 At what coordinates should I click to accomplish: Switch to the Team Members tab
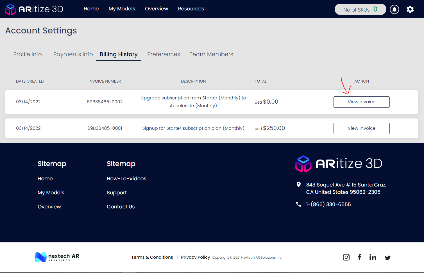click(x=211, y=54)
